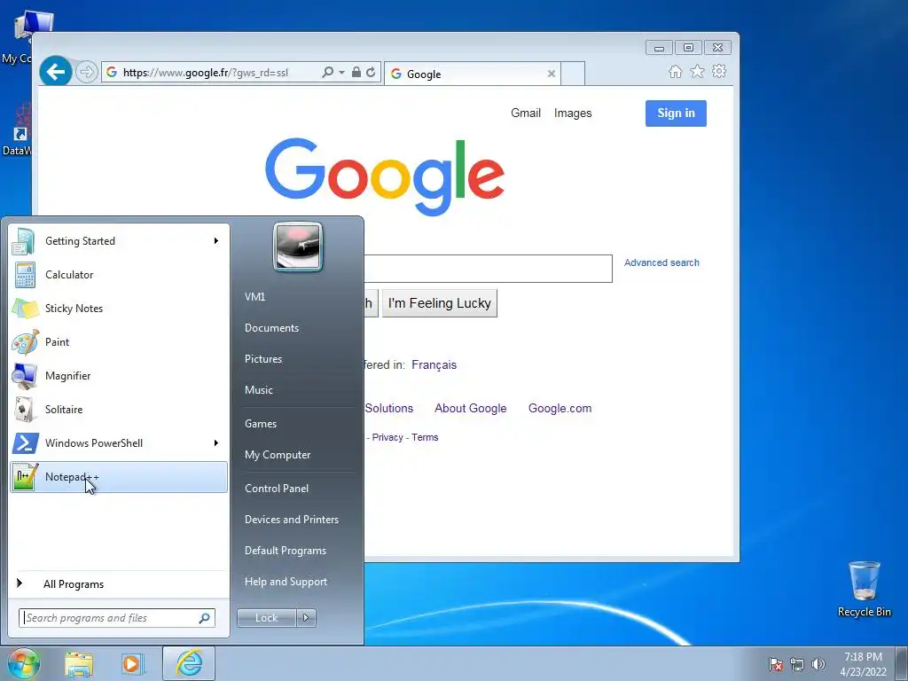This screenshot has height=681, width=908.
Task: Click the Google Sign in button
Action: [x=676, y=113]
